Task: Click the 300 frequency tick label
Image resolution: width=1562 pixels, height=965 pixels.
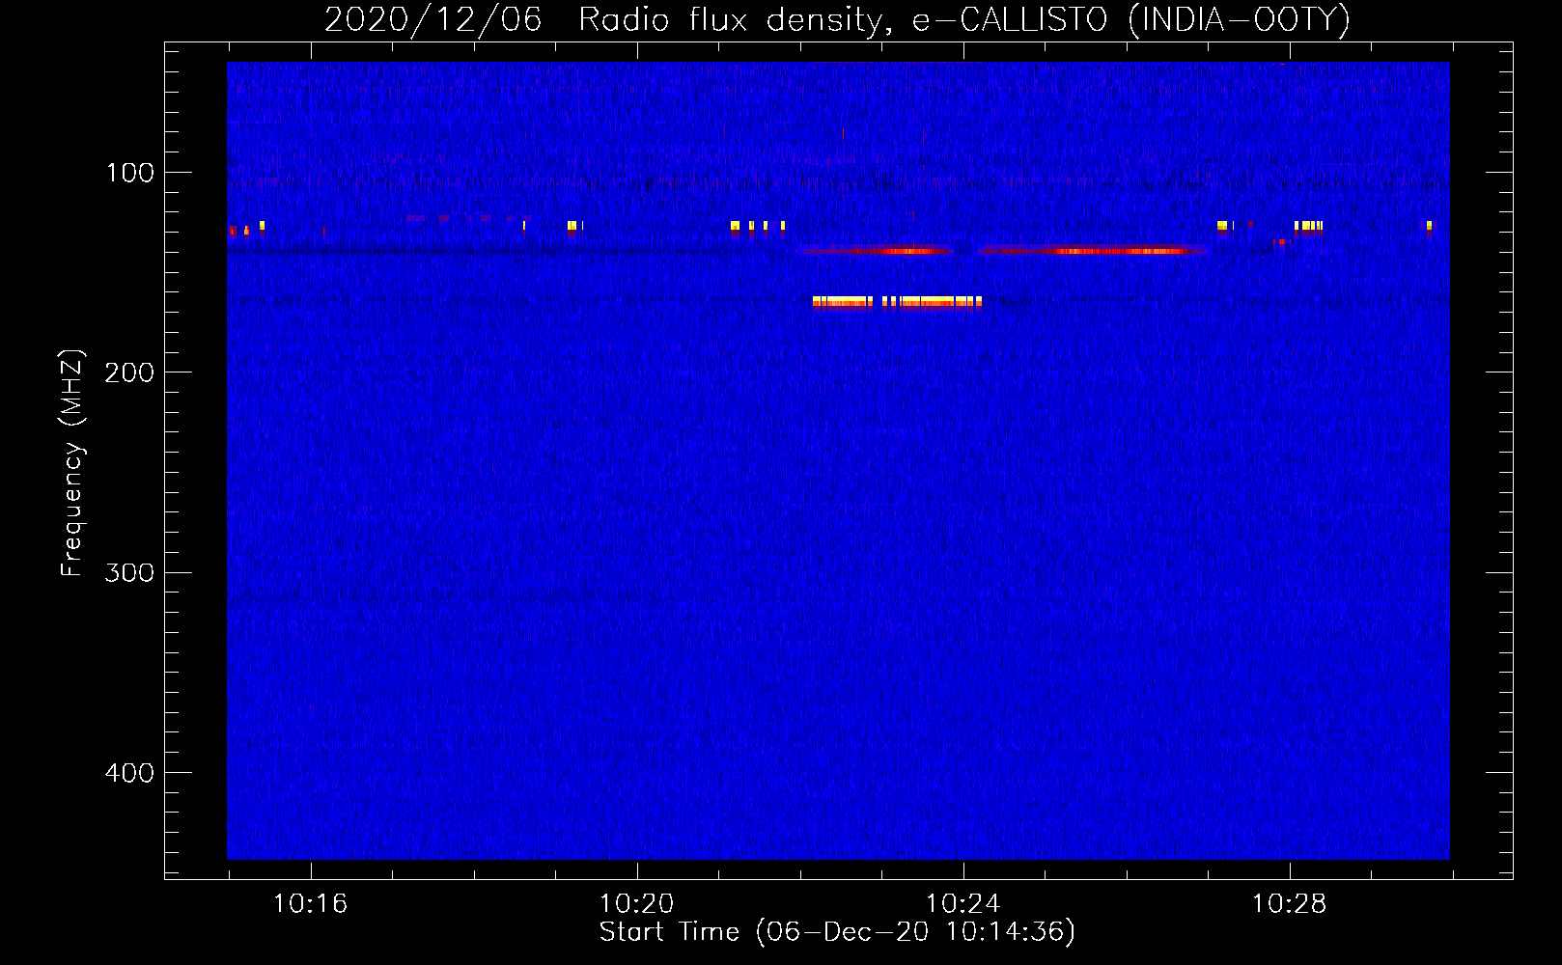Action: coord(130,573)
